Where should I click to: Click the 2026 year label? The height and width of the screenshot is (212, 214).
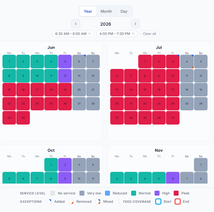[106, 24]
